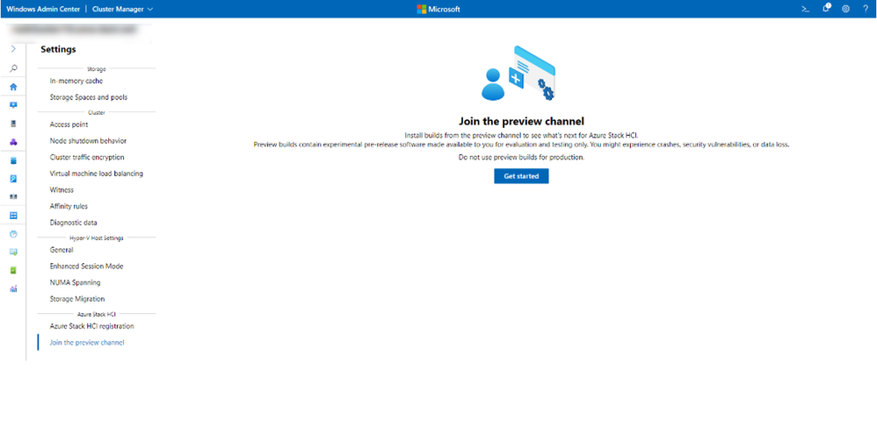Screen dimensions: 877x434
Task: Open Diagnostic data settings
Action: [x=73, y=223]
